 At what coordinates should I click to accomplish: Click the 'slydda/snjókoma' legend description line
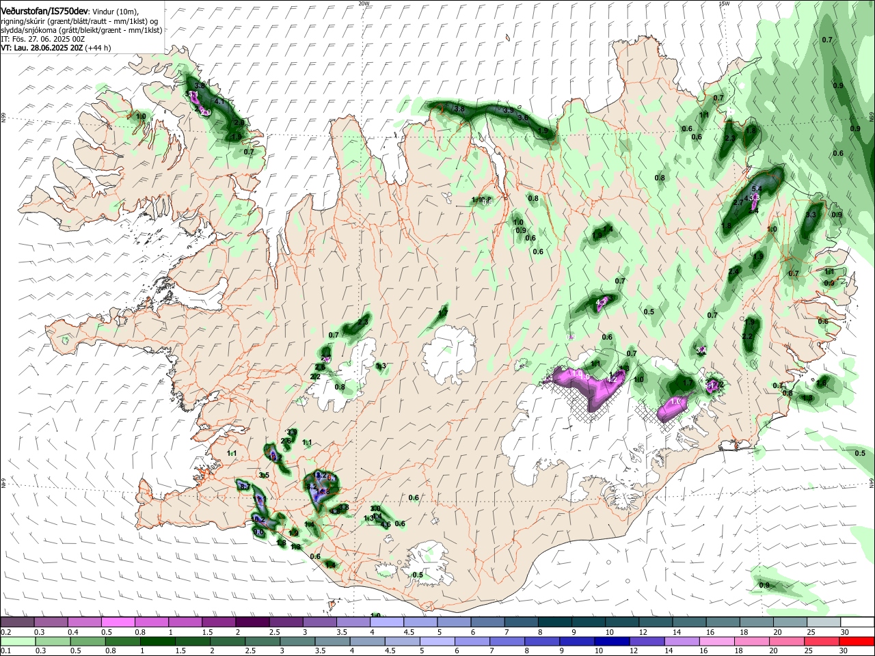point(81,31)
